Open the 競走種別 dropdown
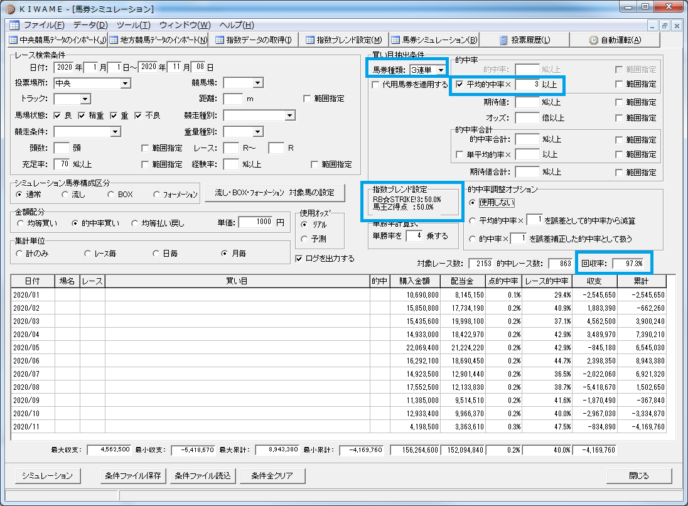This screenshot has height=506, width=688. [289, 116]
